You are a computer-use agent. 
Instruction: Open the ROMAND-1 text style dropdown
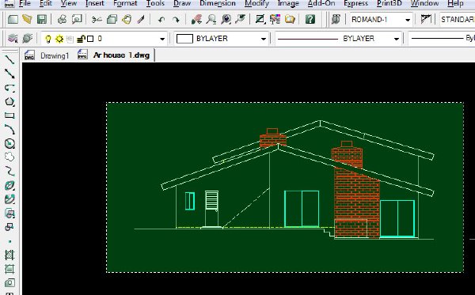pyautogui.click(x=408, y=21)
